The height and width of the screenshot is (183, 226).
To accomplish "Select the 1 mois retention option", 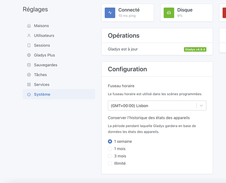I will point(110,149).
